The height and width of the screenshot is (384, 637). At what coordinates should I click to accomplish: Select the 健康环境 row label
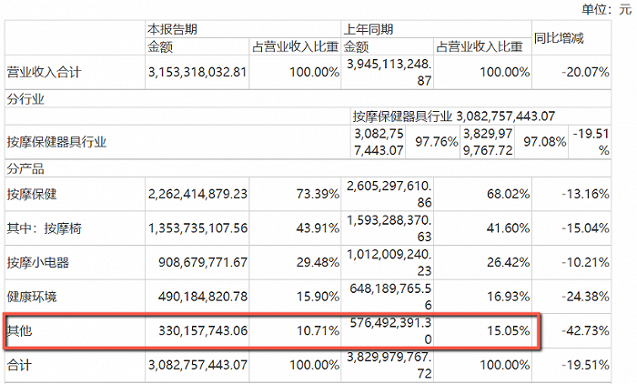tap(33, 298)
